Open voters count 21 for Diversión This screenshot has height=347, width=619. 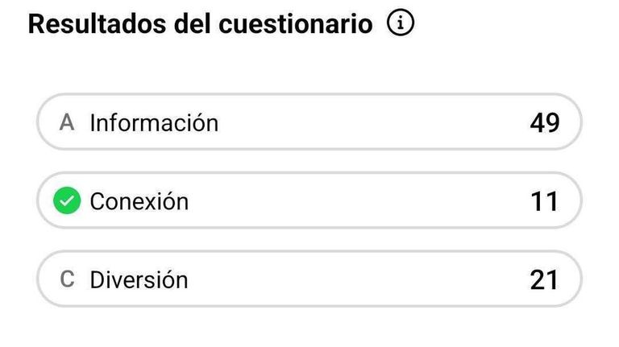[x=544, y=280]
